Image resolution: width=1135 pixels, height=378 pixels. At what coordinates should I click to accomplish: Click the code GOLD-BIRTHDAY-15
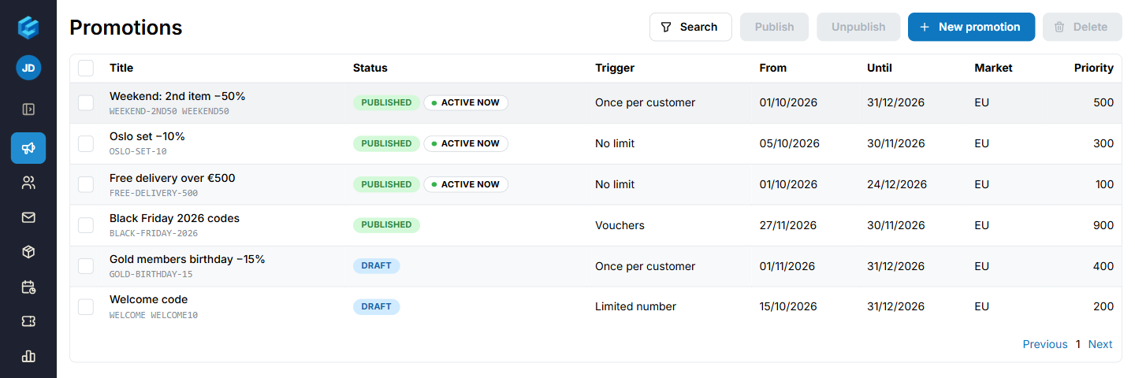151,275
